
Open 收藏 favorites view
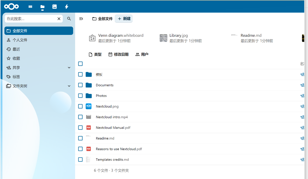(x=39, y=58)
